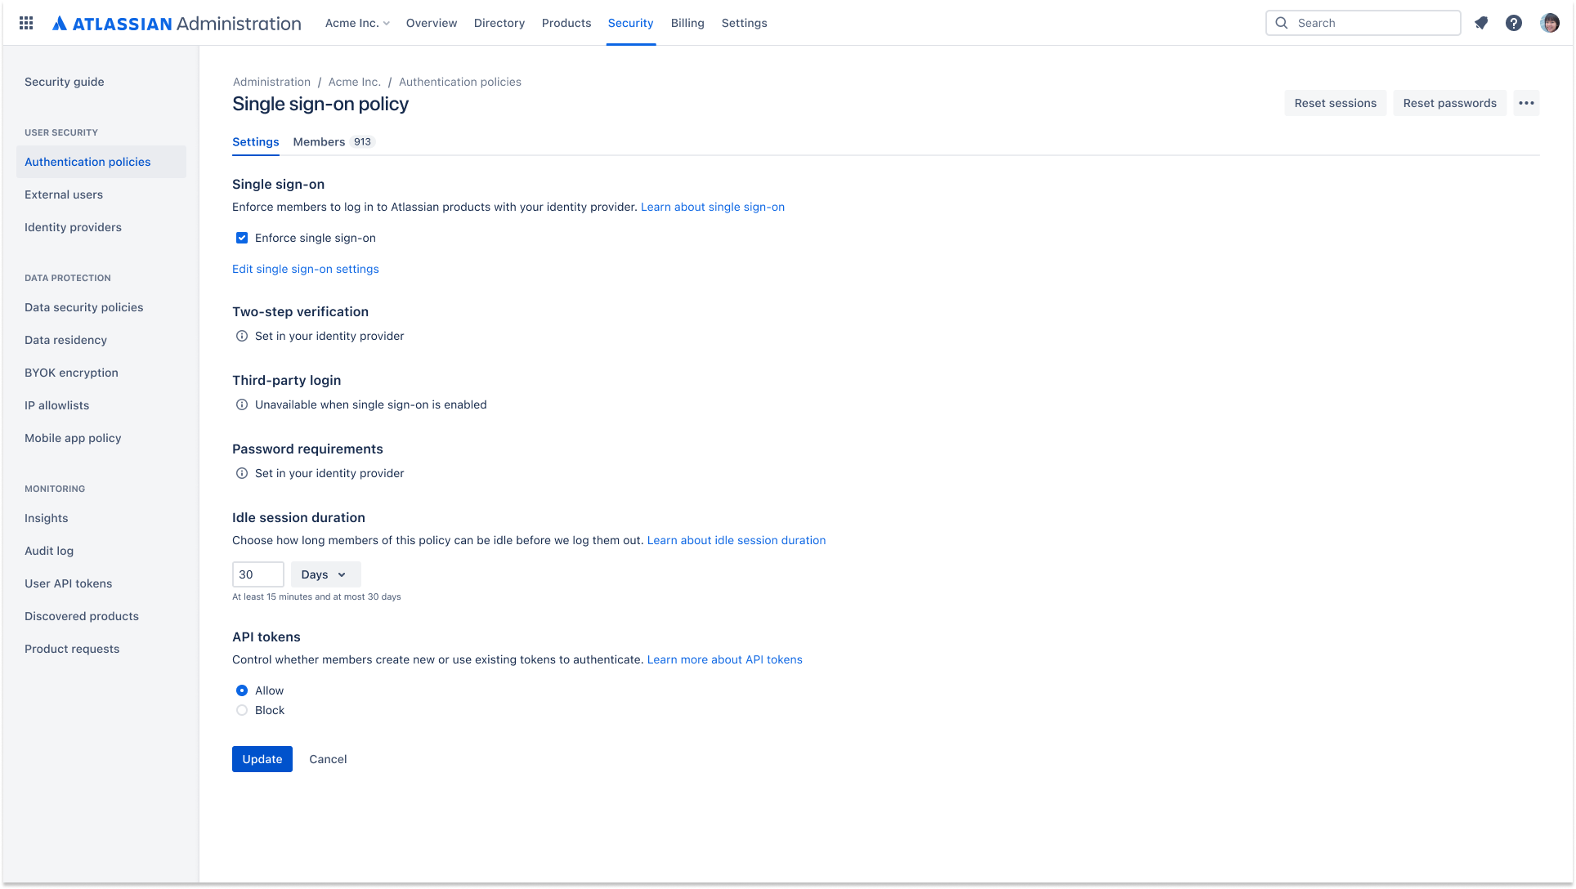Switch to the Settings tab
This screenshot has height=889, width=1576.
tap(256, 141)
